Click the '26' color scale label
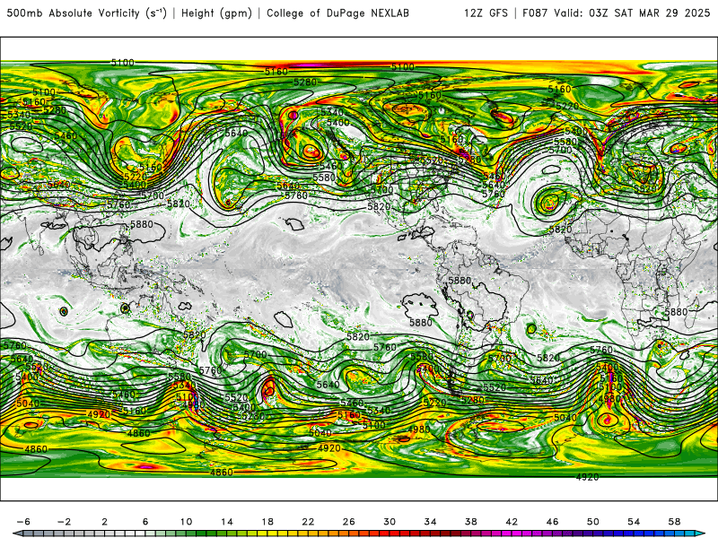Viewport: 718px width, 538px height. click(349, 522)
